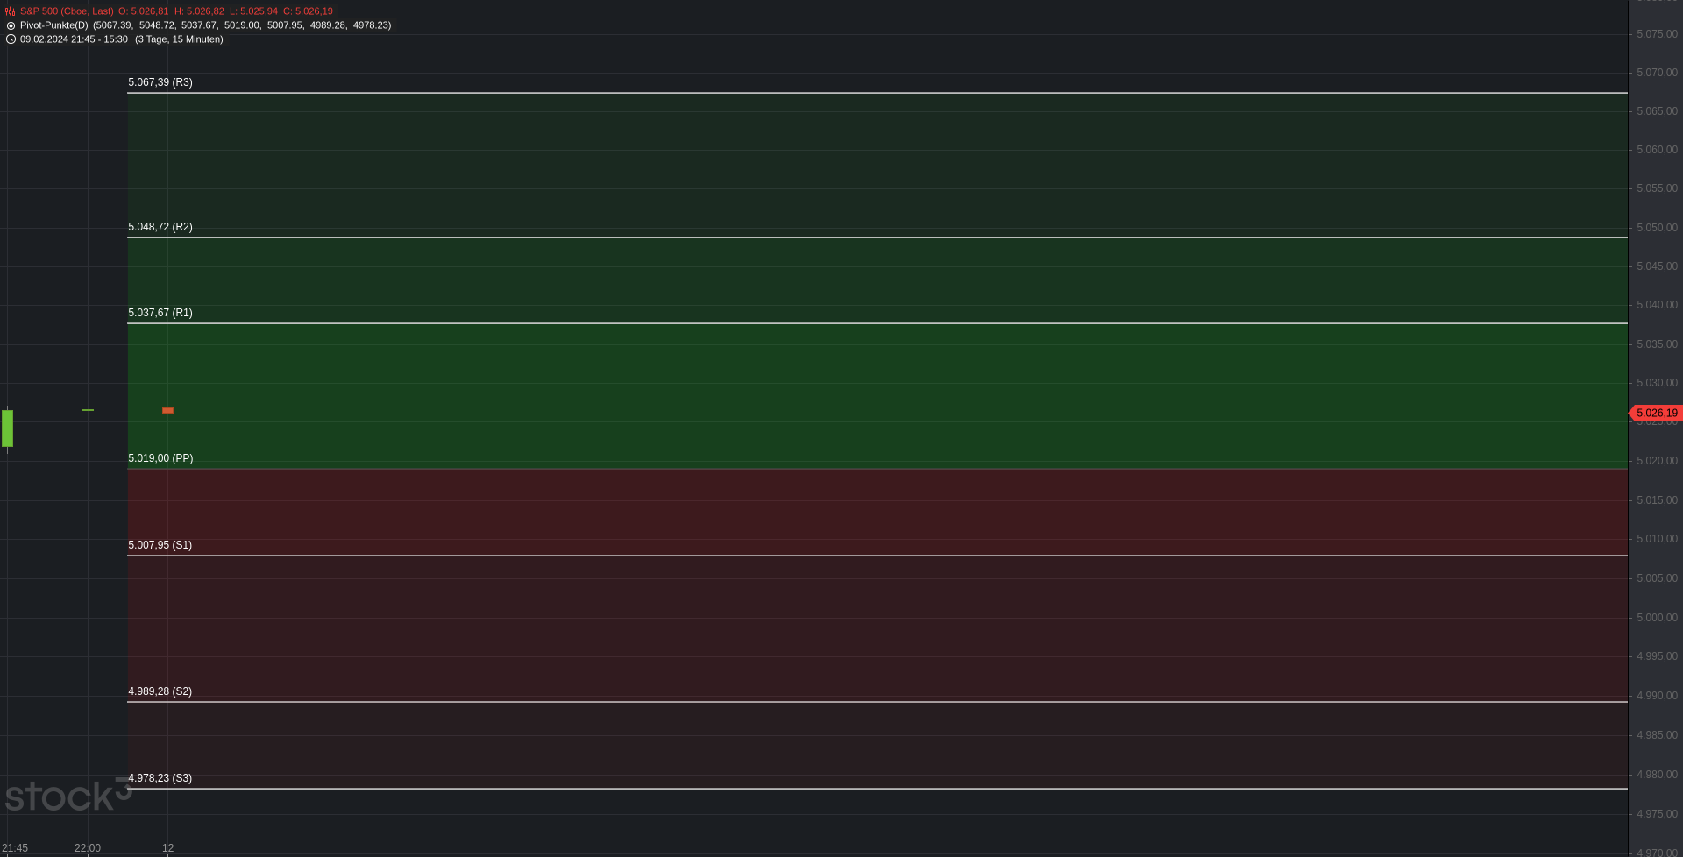Select the R3 pivot label 5.067,39
The height and width of the screenshot is (857, 1683).
click(x=160, y=82)
